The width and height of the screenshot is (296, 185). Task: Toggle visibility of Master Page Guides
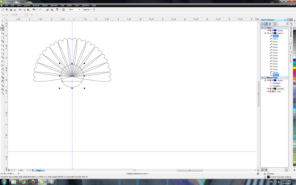(268, 80)
